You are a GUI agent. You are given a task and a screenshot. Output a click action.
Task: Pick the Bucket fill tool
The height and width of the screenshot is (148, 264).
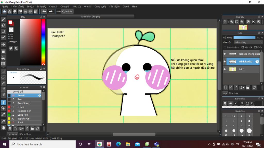pyautogui.click(x=3, y=58)
